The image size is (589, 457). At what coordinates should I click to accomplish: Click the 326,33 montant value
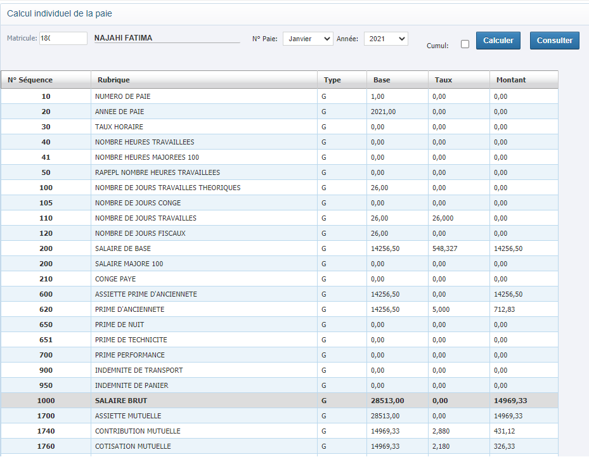pos(505,446)
